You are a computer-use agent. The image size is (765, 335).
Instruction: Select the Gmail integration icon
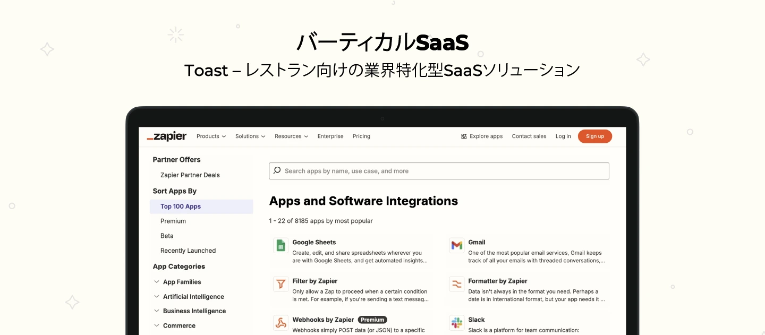[456, 245]
